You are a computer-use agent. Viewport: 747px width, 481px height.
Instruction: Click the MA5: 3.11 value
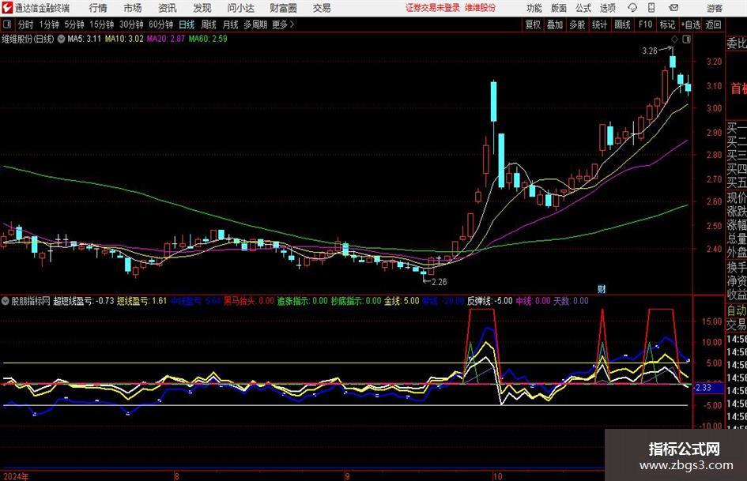[85, 39]
